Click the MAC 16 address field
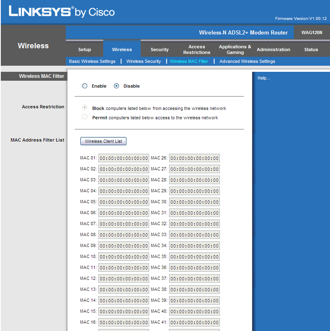 pos(124,322)
